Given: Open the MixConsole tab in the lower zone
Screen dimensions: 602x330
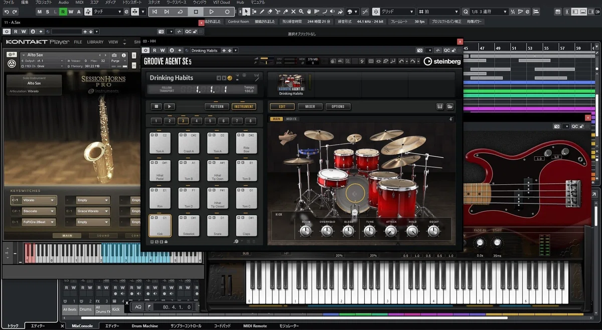Looking at the screenshot, I should pyautogui.click(x=82, y=326).
